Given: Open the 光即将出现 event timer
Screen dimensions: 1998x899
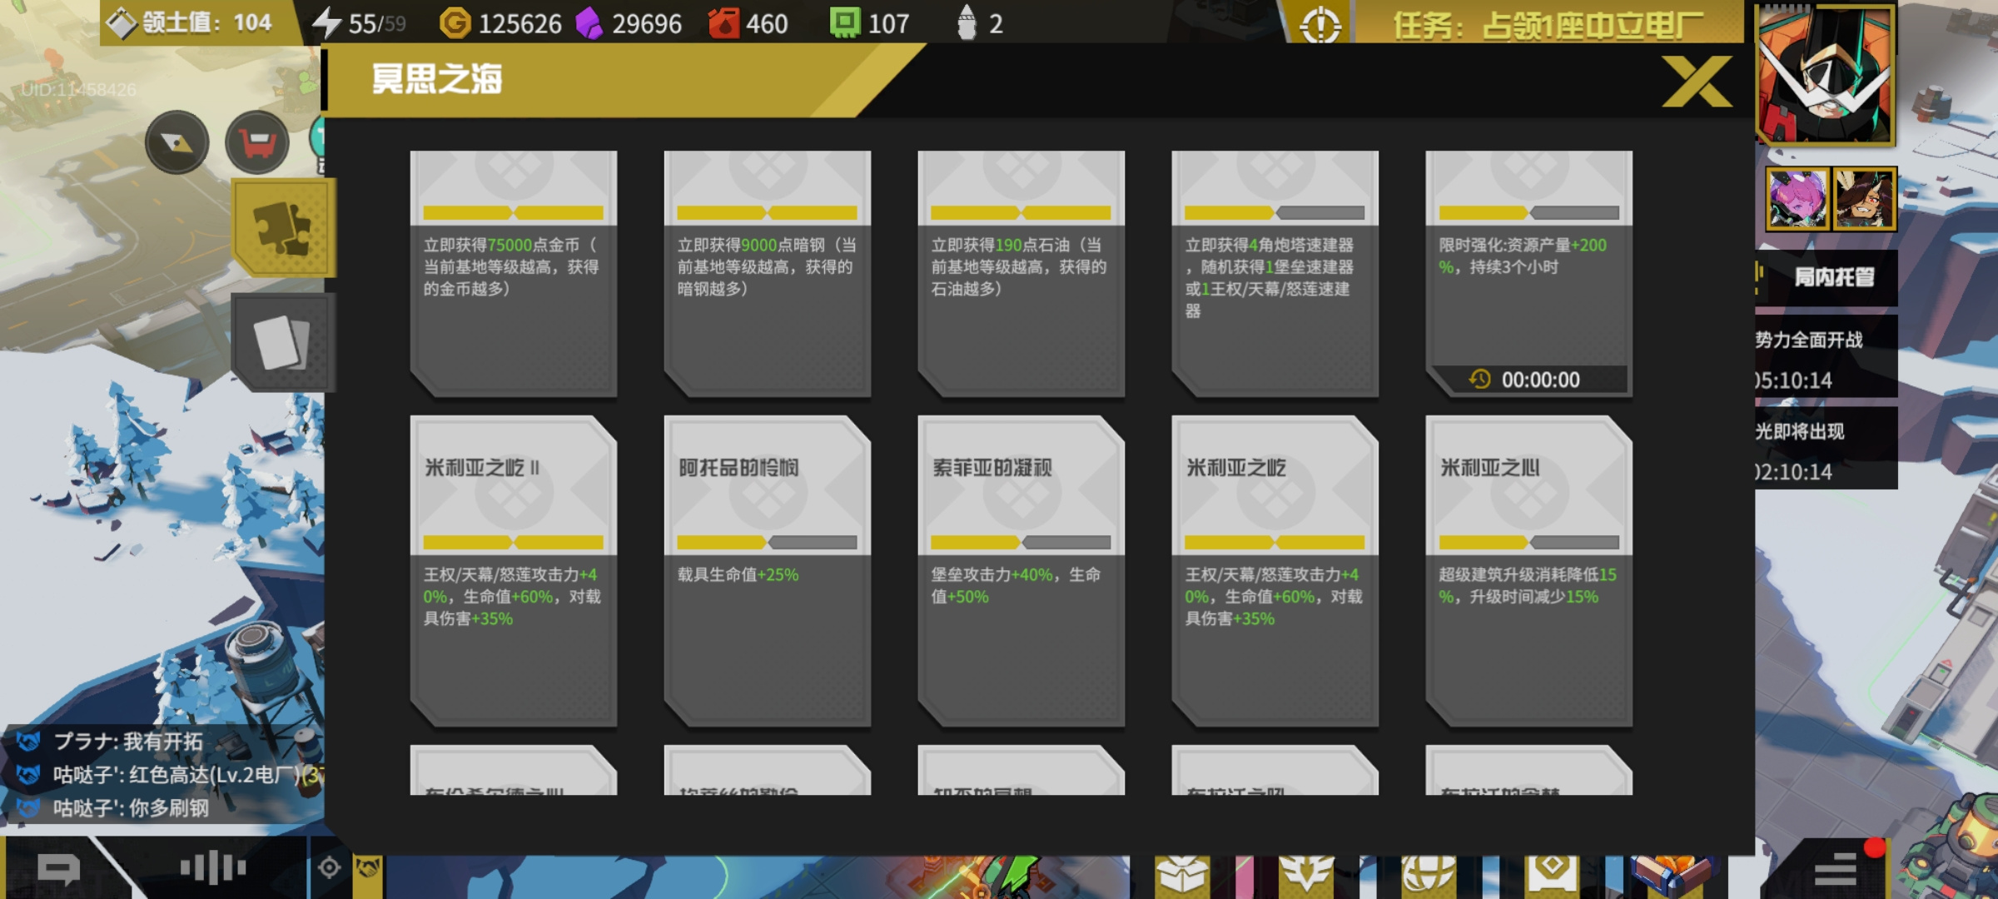Looking at the screenshot, I should pyautogui.click(x=1827, y=449).
